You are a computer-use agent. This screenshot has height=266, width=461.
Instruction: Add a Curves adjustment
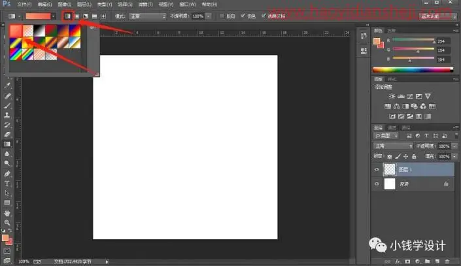410,97
